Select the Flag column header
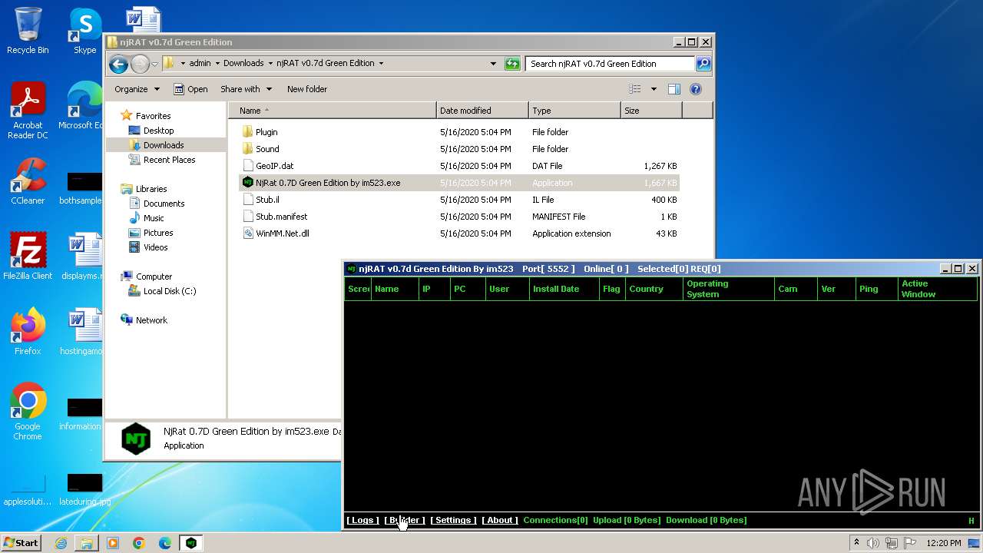The width and height of the screenshot is (983, 553). point(611,289)
